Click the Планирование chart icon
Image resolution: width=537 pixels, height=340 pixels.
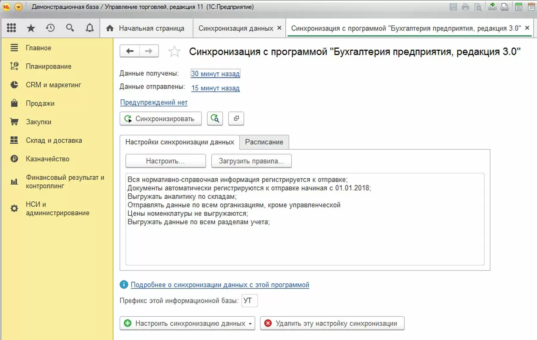pos(14,66)
